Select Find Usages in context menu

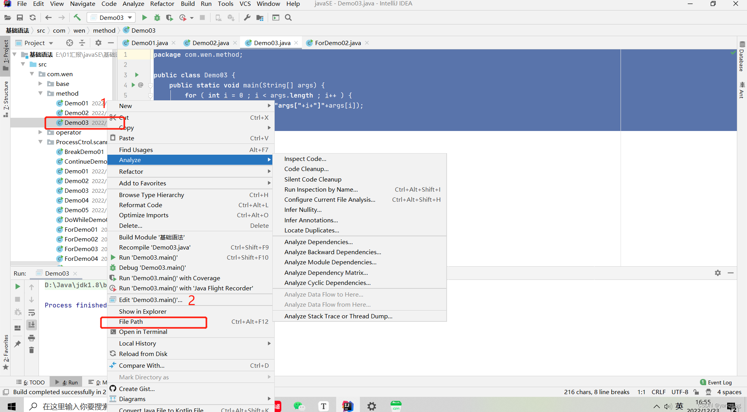click(191, 150)
